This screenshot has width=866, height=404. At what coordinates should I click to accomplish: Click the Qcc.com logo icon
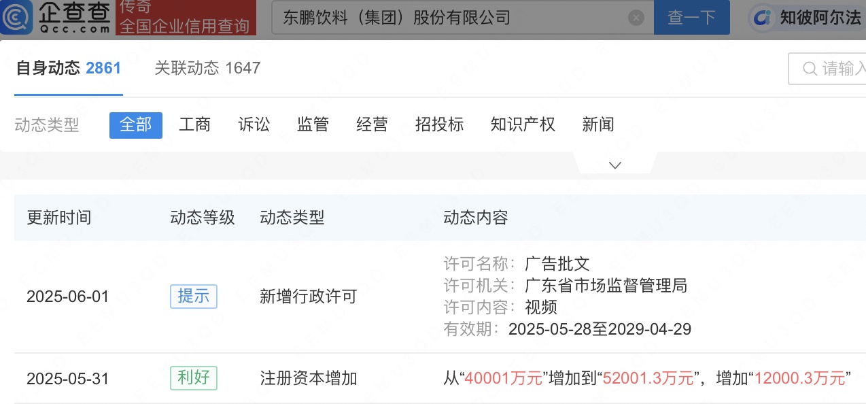coord(16,17)
